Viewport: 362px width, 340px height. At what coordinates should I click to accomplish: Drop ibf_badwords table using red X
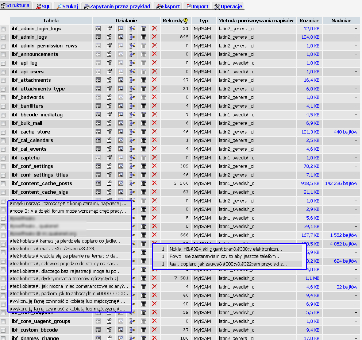154,97
